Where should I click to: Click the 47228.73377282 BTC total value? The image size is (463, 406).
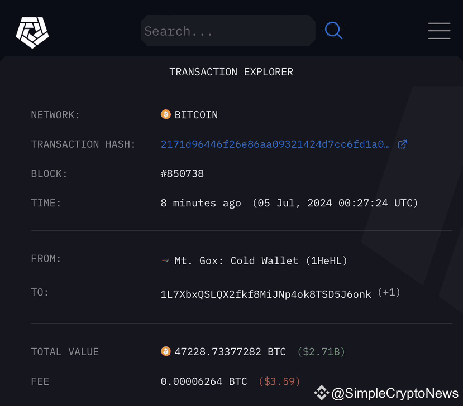pos(230,352)
